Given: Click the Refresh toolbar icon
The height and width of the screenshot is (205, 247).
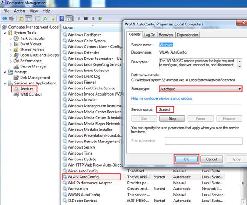Looking at the screenshot, I should tap(45, 19).
